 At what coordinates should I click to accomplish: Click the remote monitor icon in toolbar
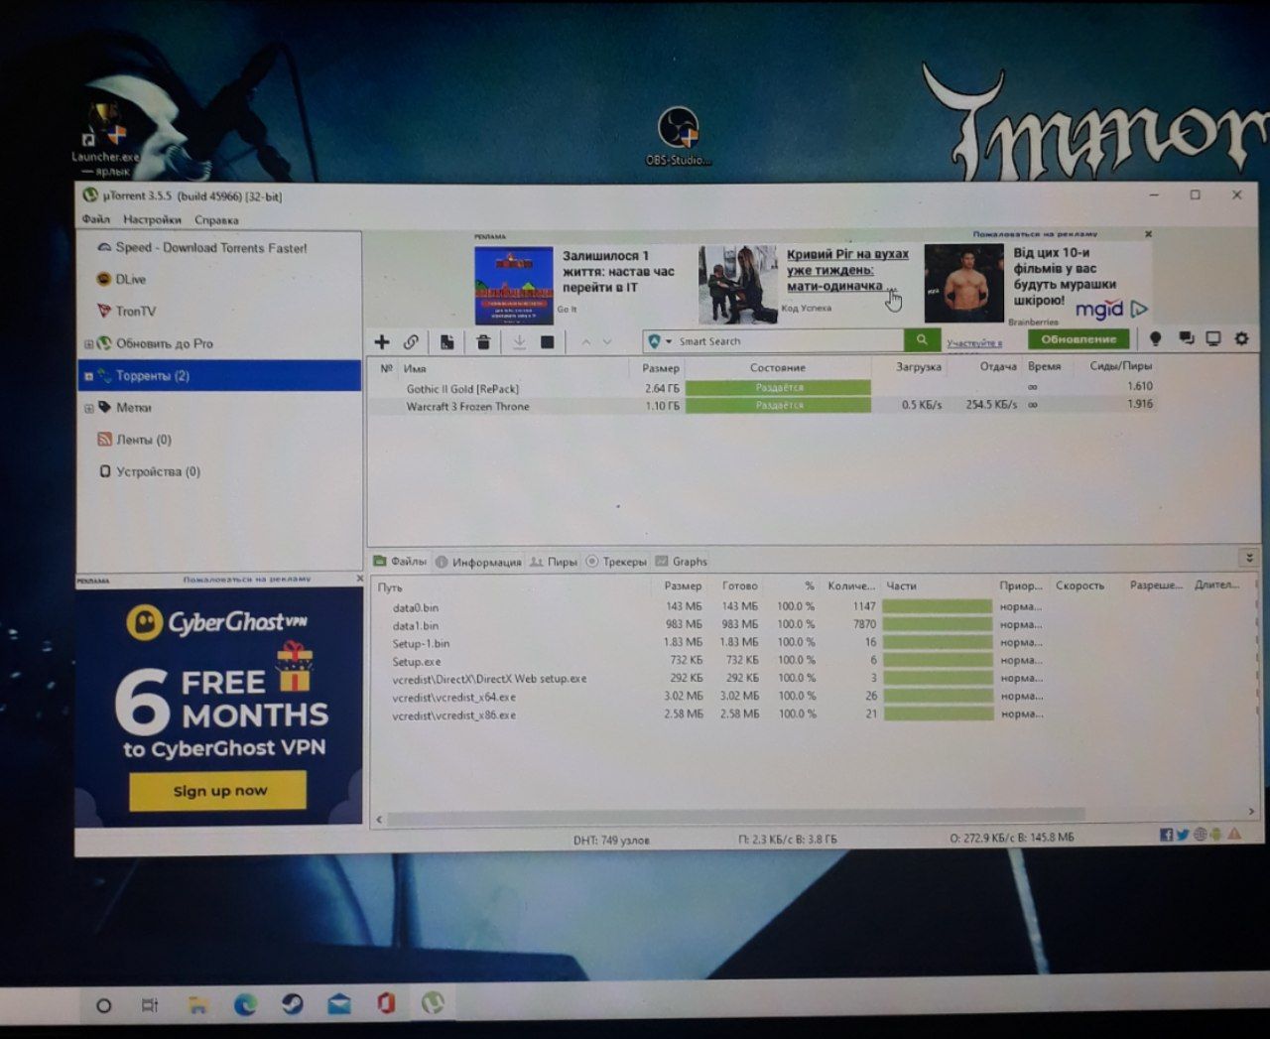[1212, 339]
